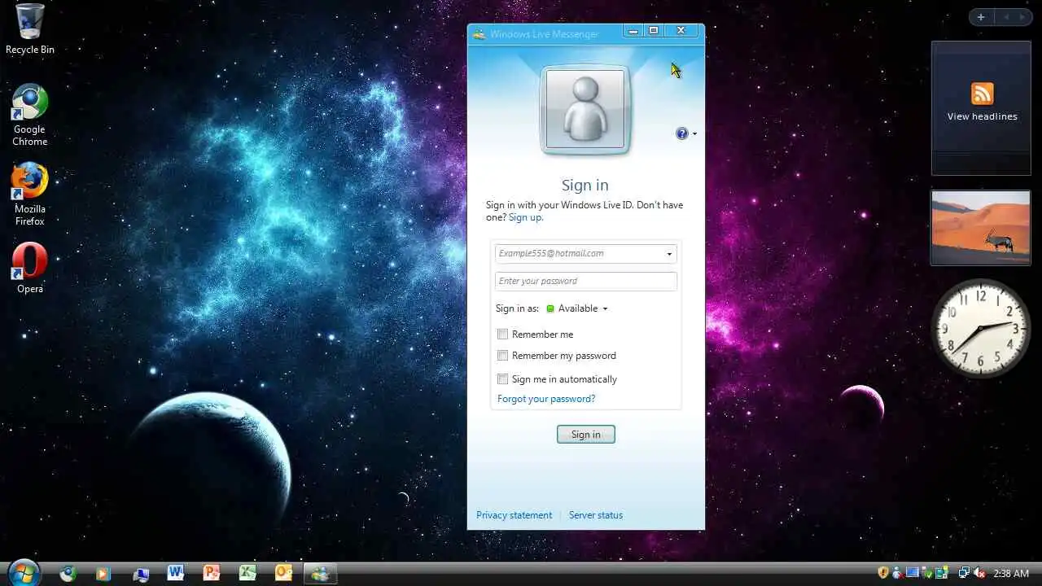Open the Sign up link
Image resolution: width=1042 pixels, height=586 pixels.
[526, 217]
